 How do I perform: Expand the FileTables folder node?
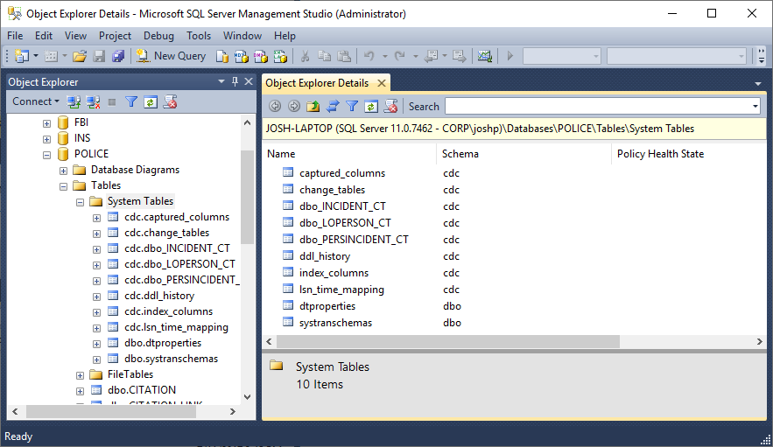click(81, 374)
